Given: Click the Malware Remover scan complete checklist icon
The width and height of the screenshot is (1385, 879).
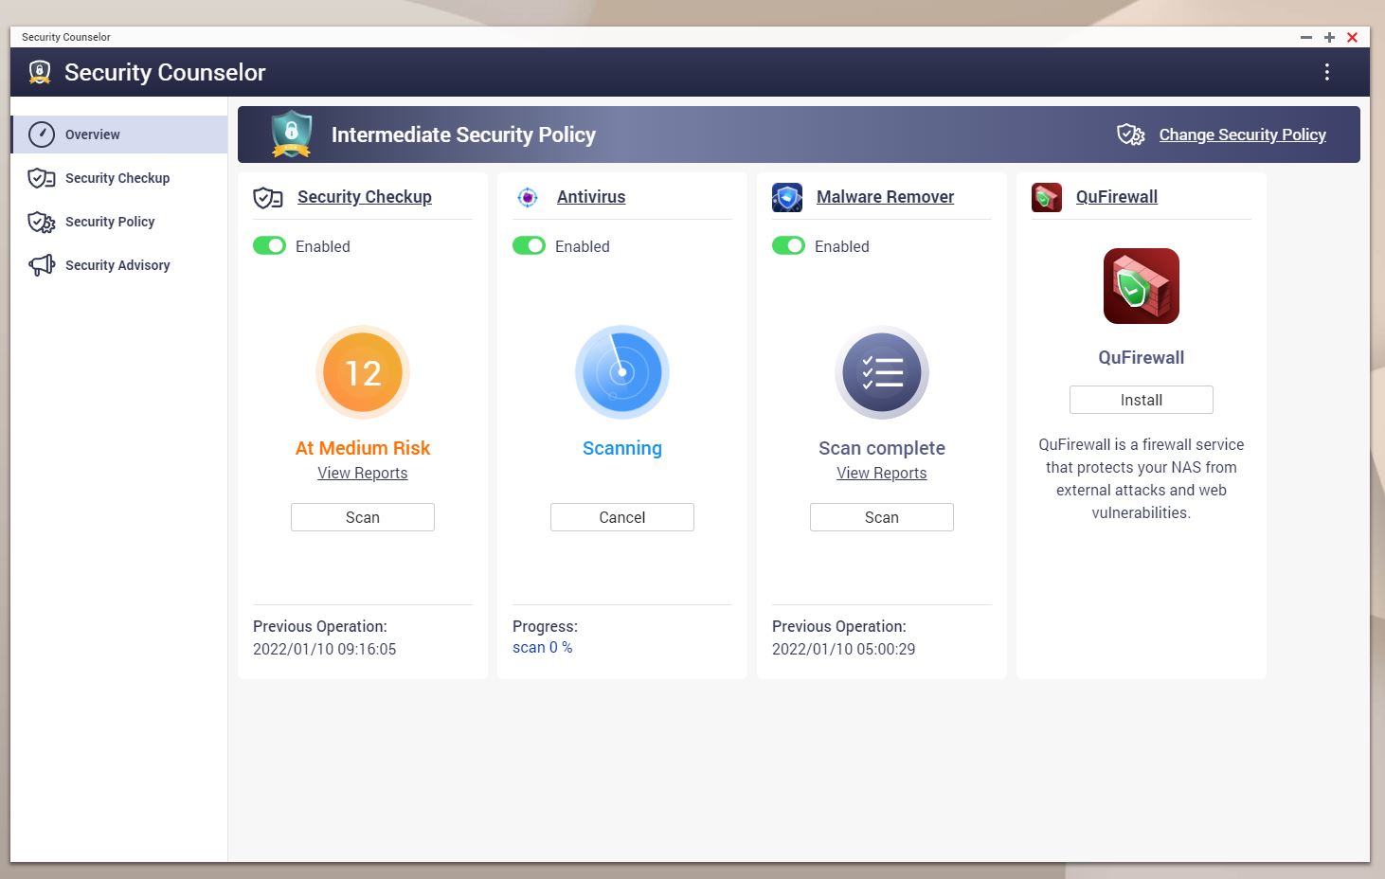Looking at the screenshot, I should [881, 372].
